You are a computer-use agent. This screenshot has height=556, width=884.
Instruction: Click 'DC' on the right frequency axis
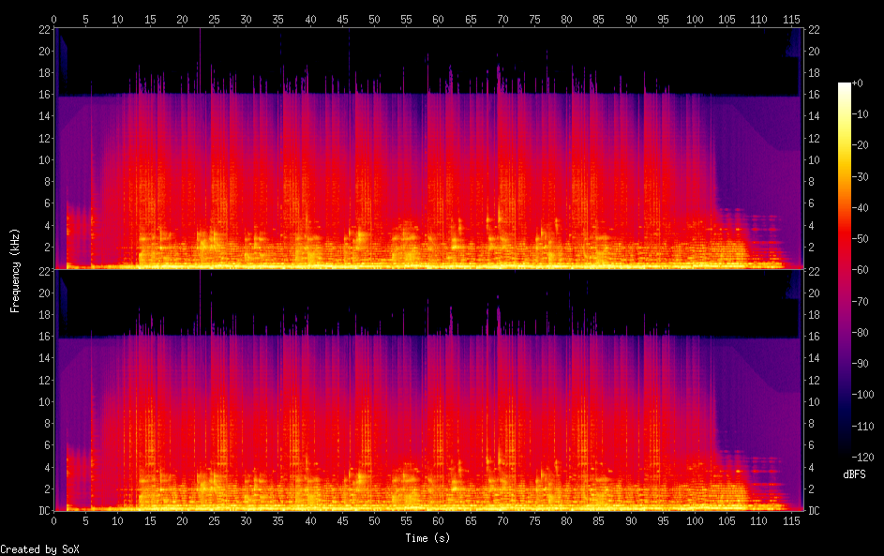(814, 511)
